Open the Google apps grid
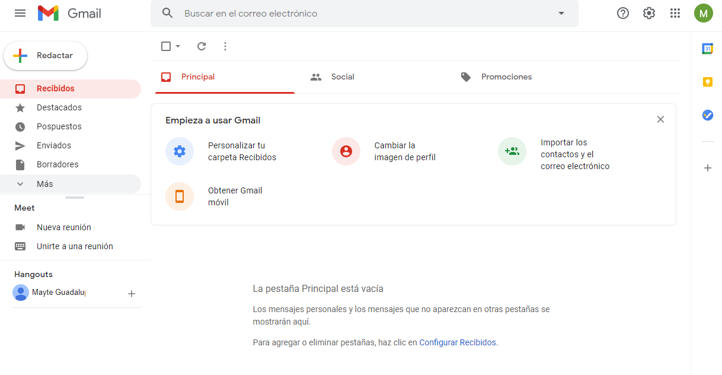Image resolution: width=722 pixels, height=375 pixels. pos(675,13)
